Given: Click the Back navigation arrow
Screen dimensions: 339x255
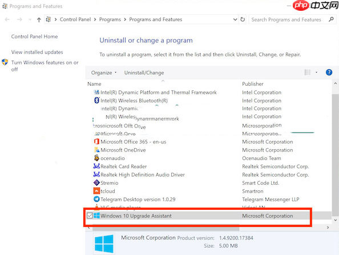Looking at the screenshot, I should click(x=7, y=19).
